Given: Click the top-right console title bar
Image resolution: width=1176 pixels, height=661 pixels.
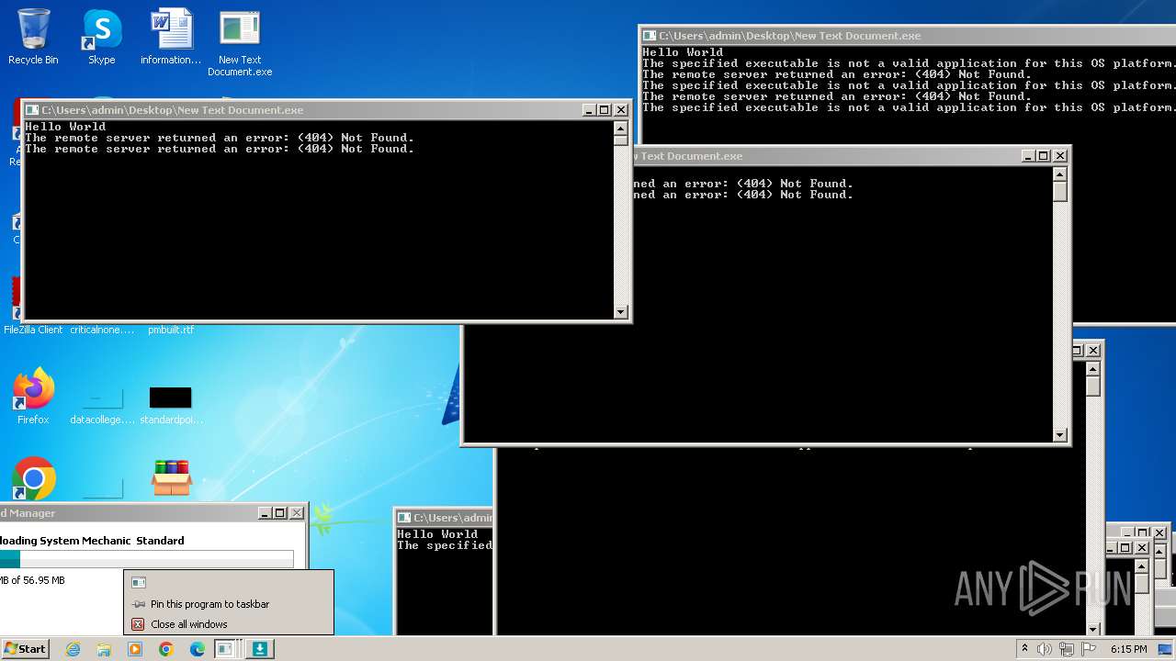Looking at the screenshot, I should pyautogui.click(x=908, y=36).
